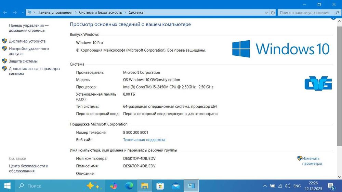Select the Control Panel taskbar button

pos(191,186)
